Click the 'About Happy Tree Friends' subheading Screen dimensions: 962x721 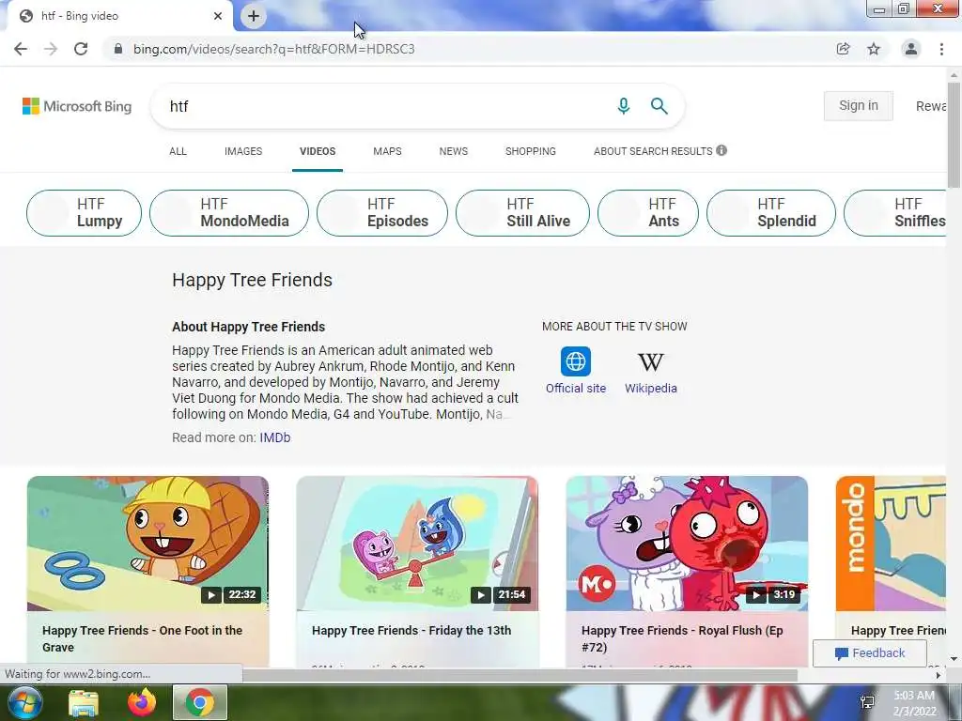coord(248,327)
